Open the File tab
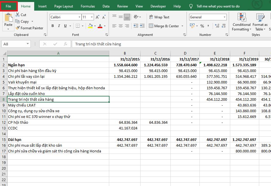Screen dimensions: 271x186 pyautogui.click(x=9, y=6)
